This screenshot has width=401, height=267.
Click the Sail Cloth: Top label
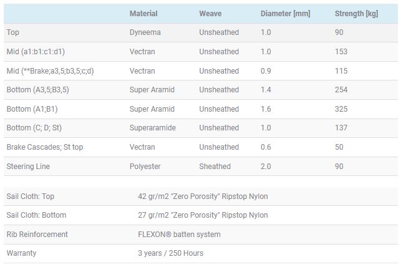point(30,197)
